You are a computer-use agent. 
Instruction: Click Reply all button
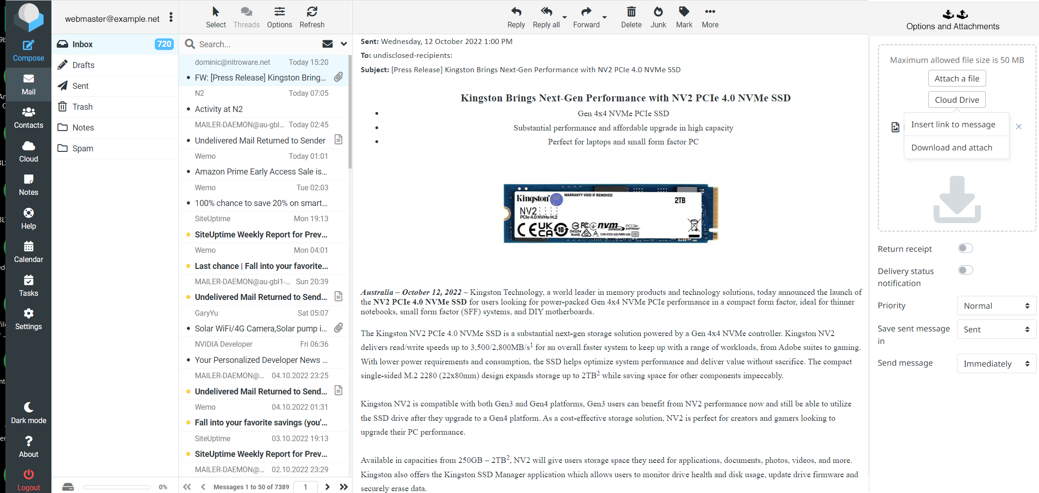[x=546, y=18]
